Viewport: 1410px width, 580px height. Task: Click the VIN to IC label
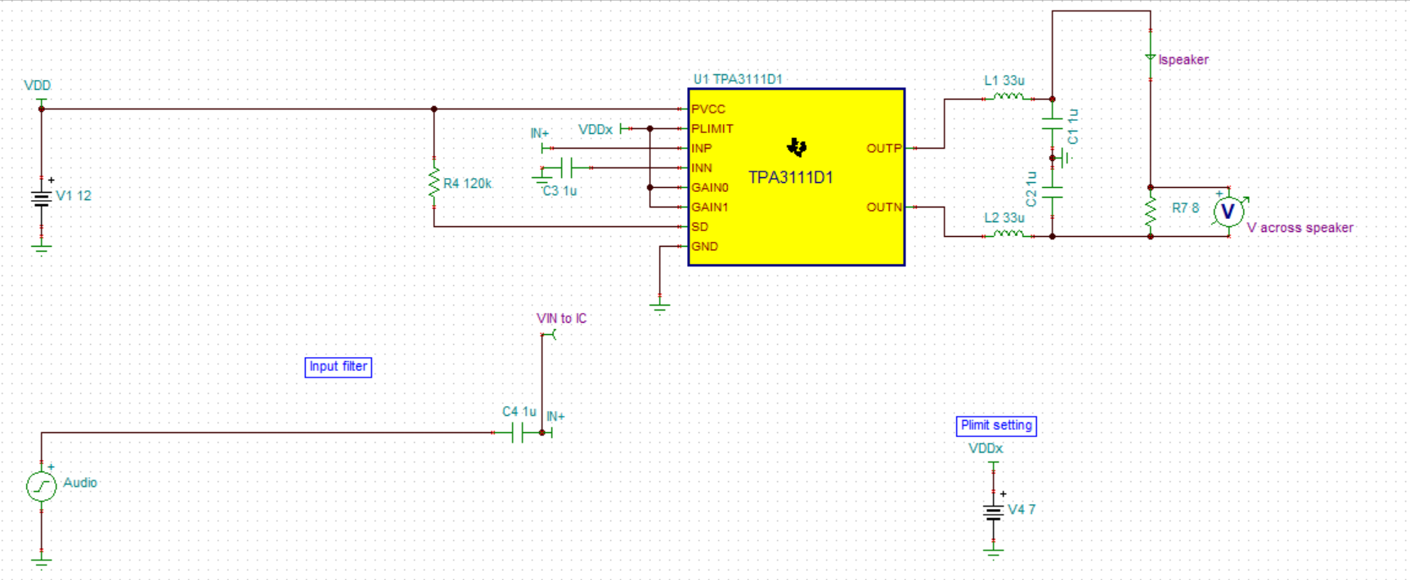coord(562,319)
